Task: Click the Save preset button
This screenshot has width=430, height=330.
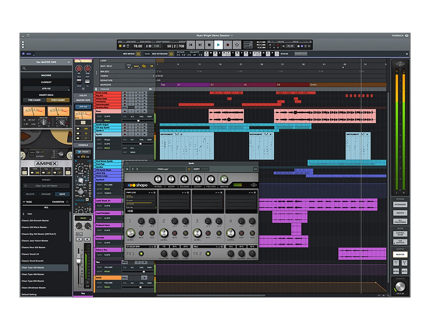Action: point(62,194)
